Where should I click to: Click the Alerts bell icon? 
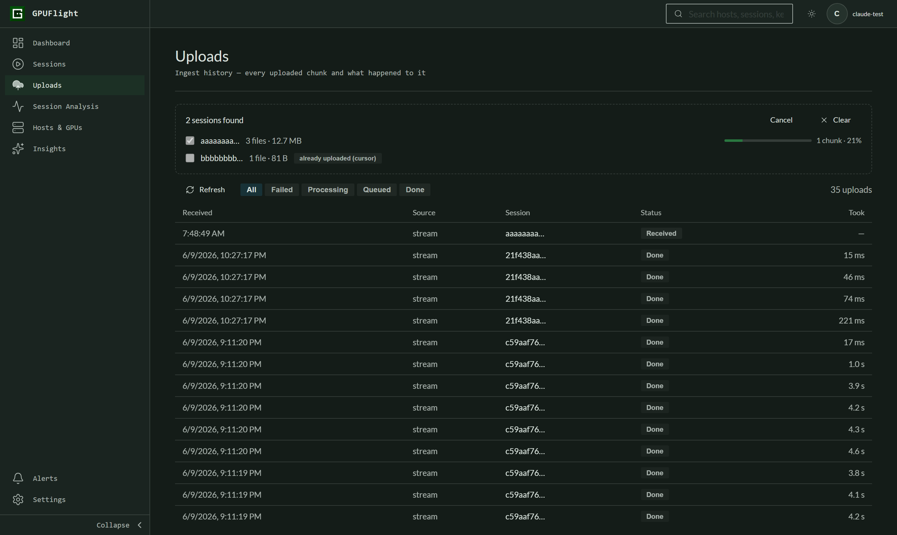(x=18, y=478)
